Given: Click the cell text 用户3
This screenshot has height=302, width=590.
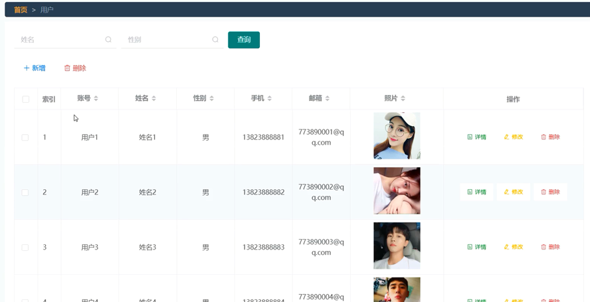Looking at the screenshot, I should click(90, 247).
